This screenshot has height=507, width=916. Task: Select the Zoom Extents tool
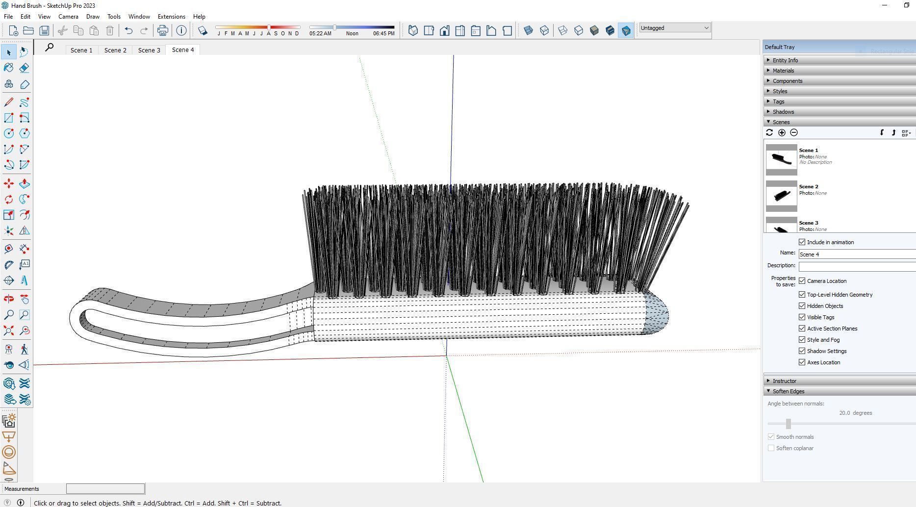9,330
